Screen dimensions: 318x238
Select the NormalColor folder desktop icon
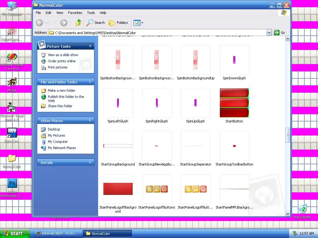[x=12, y=158]
